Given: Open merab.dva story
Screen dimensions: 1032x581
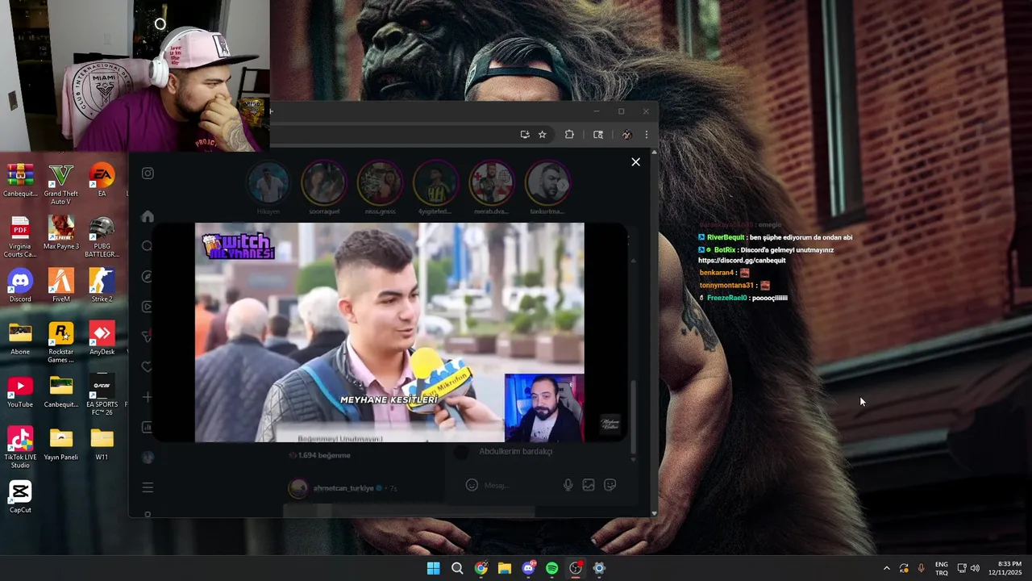Looking at the screenshot, I should pos(491,183).
